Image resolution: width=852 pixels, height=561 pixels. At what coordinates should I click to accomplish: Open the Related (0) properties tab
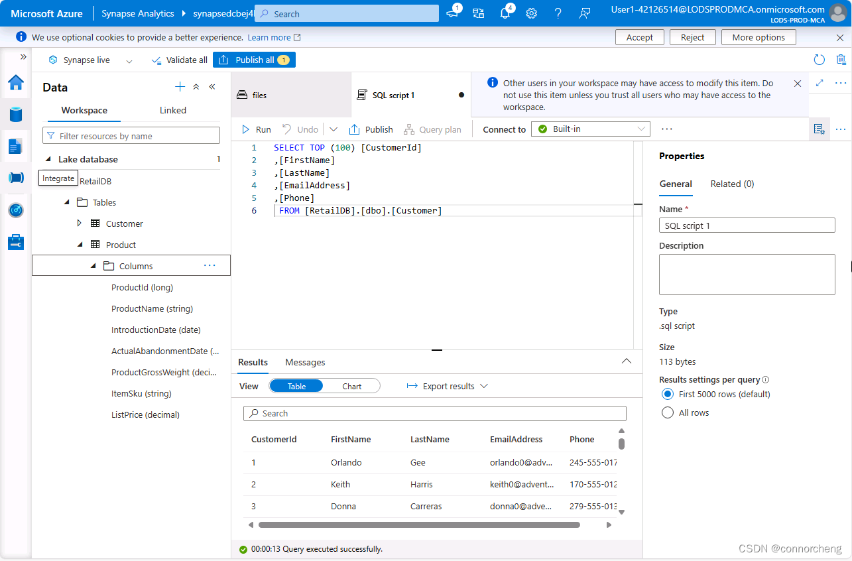pos(732,184)
